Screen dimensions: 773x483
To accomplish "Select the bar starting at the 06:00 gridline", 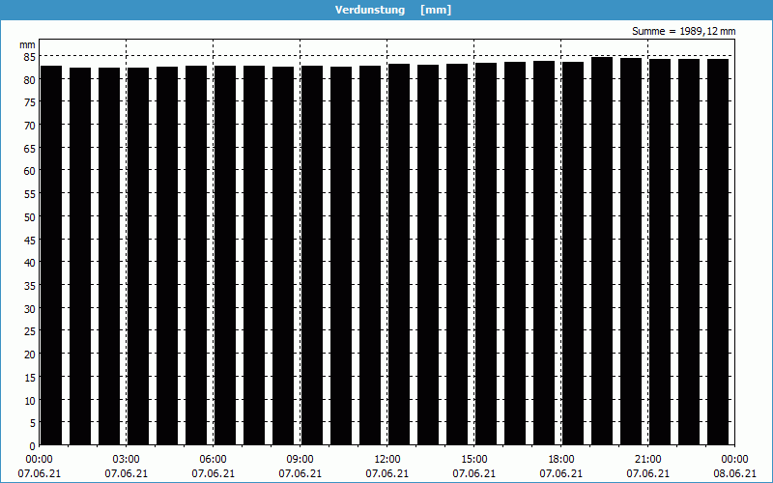I will coord(225,255).
